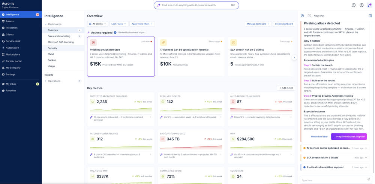Click Remind me later link
The width and height of the screenshot is (375, 184).
[x=319, y=136]
